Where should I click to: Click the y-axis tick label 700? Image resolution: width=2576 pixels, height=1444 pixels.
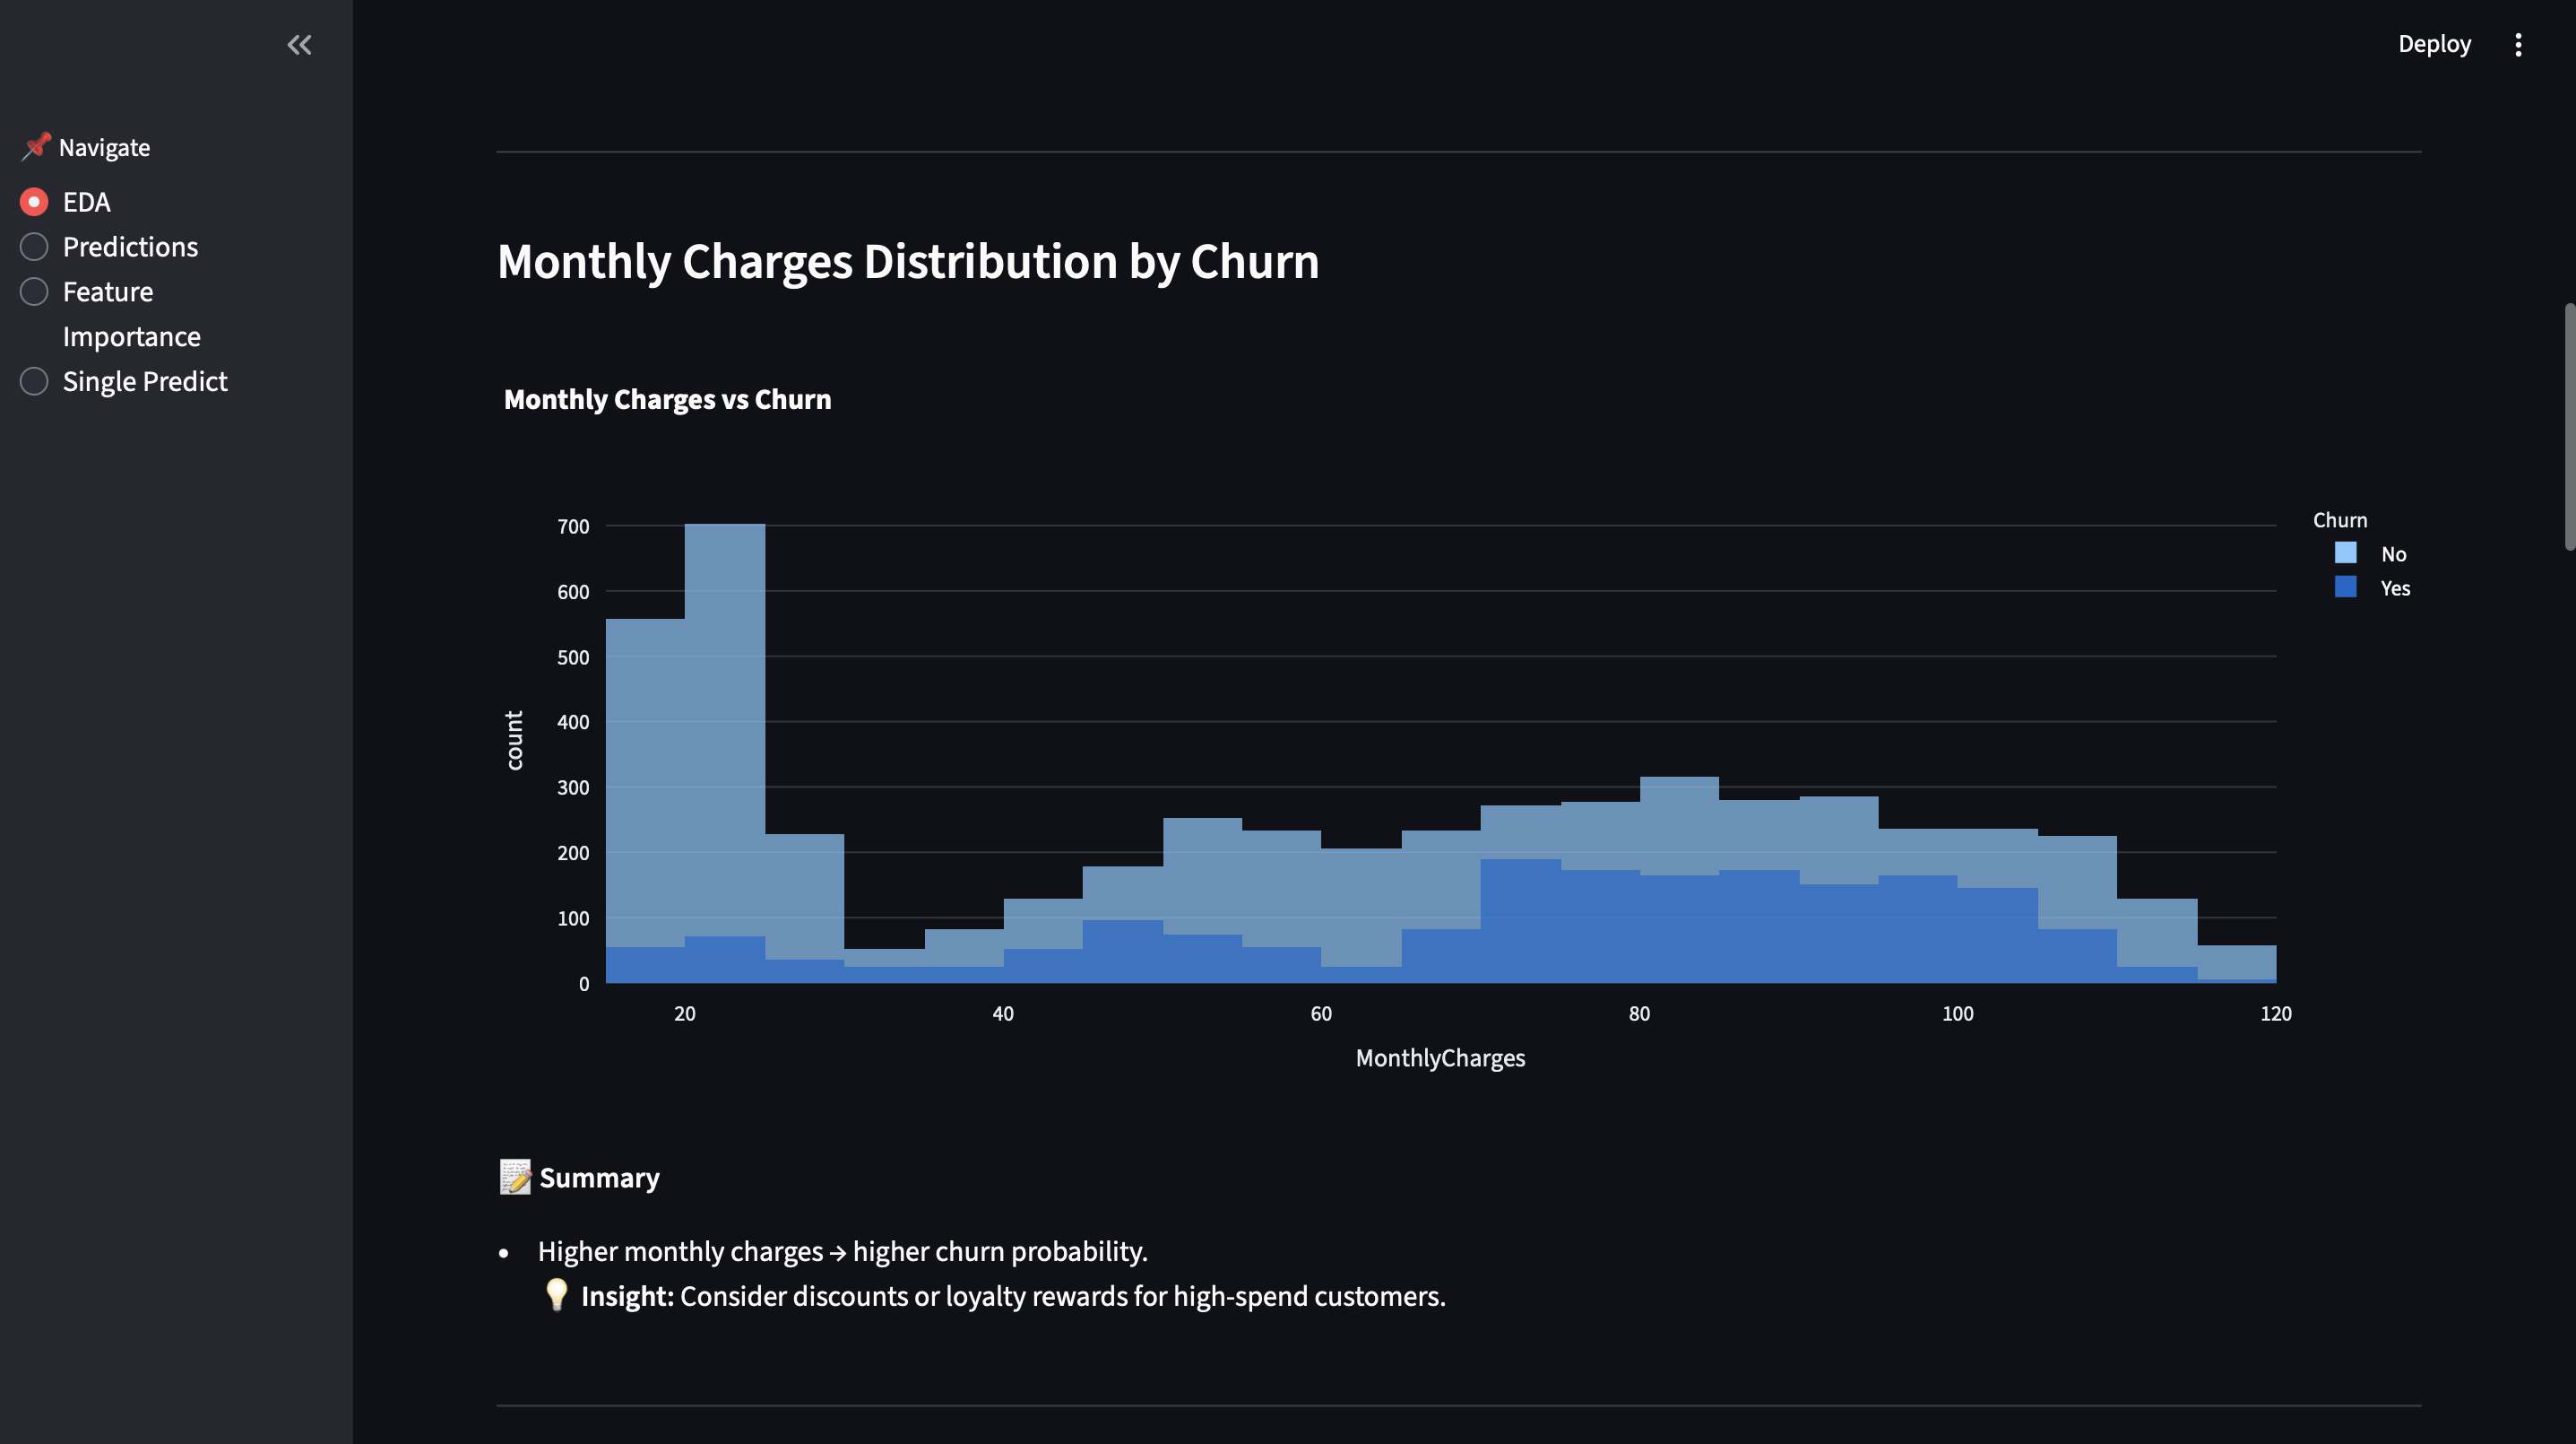(x=573, y=526)
